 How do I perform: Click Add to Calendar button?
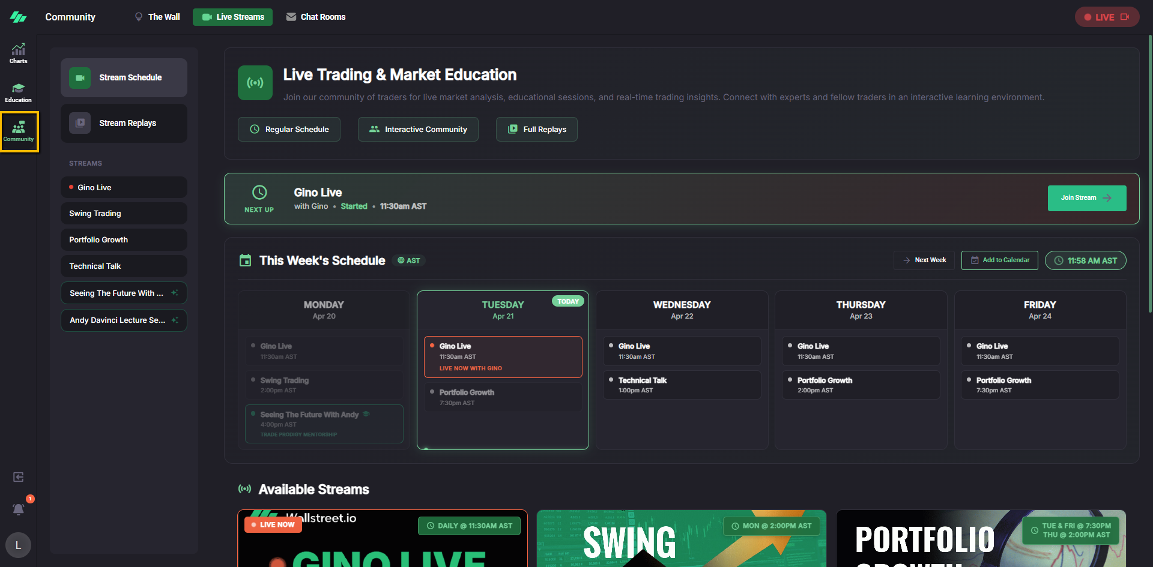coord(999,260)
